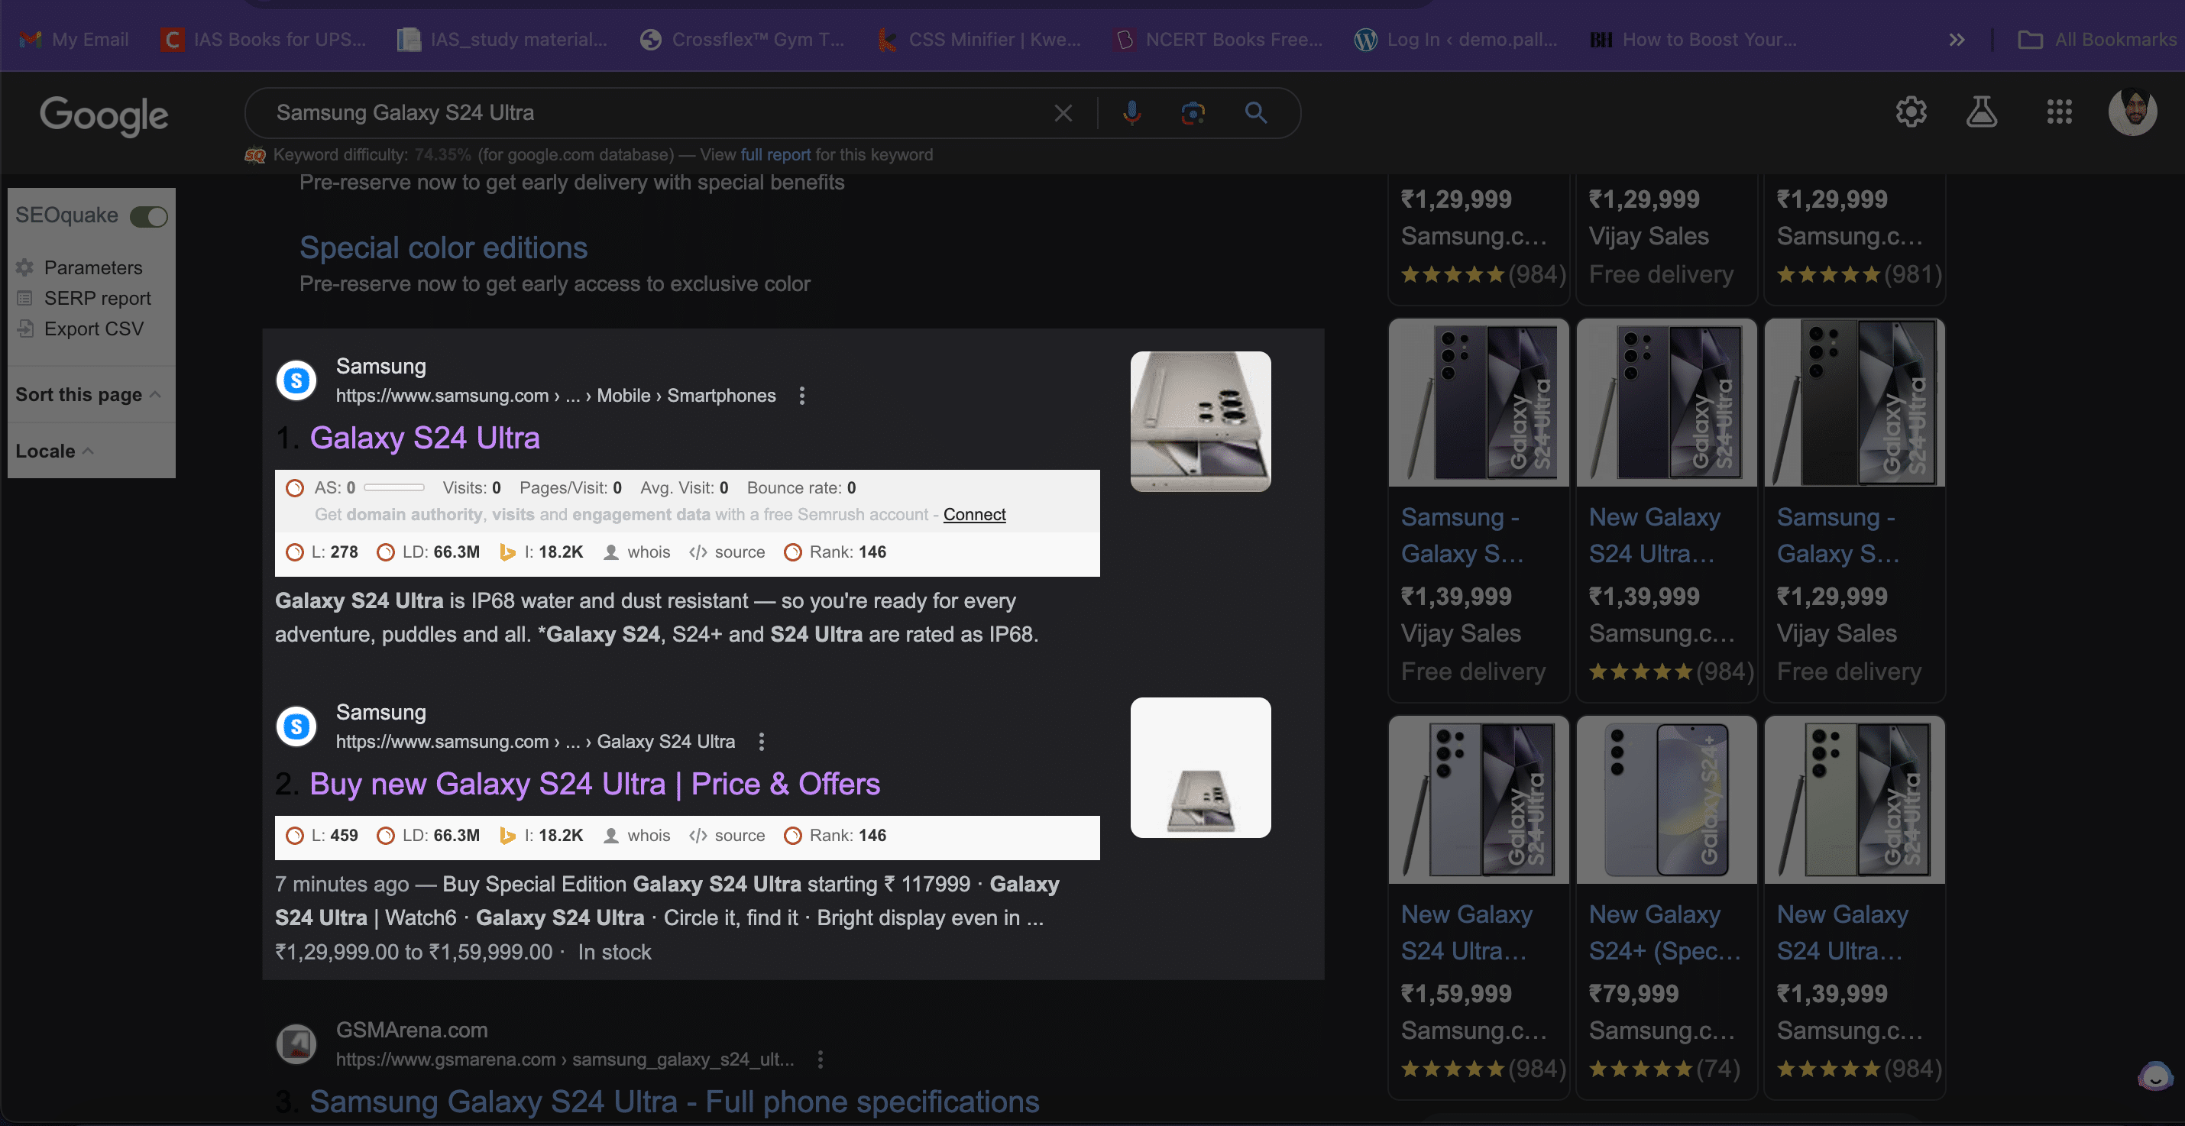Open GSMArena Full phone specifications result

[675, 1101]
